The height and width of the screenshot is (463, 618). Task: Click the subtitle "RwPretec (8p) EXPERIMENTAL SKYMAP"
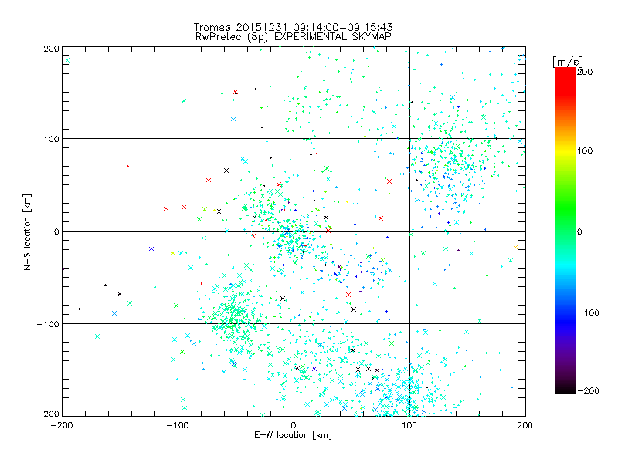[294, 37]
